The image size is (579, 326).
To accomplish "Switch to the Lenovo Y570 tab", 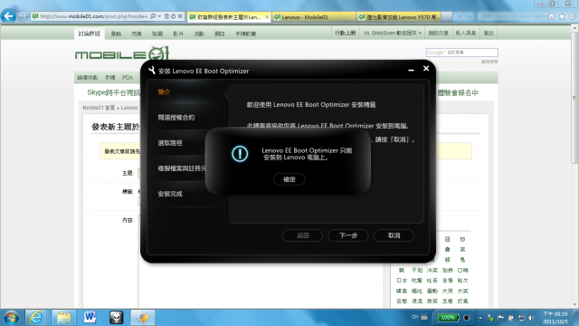I will [x=399, y=17].
